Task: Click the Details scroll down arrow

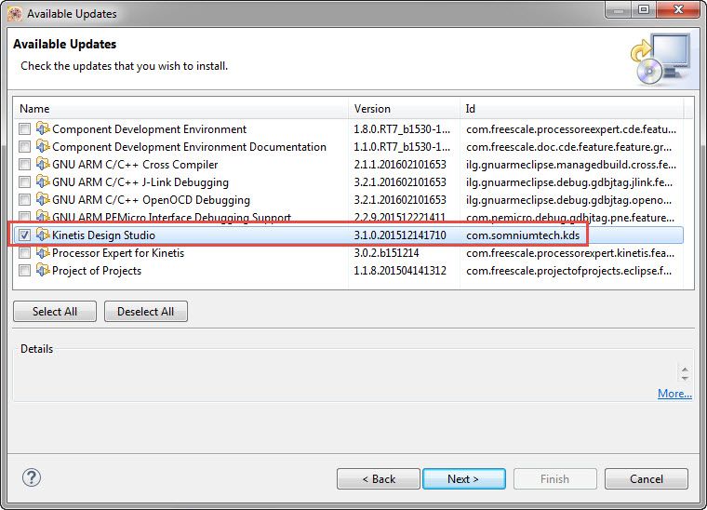Action: [x=685, y=378]
